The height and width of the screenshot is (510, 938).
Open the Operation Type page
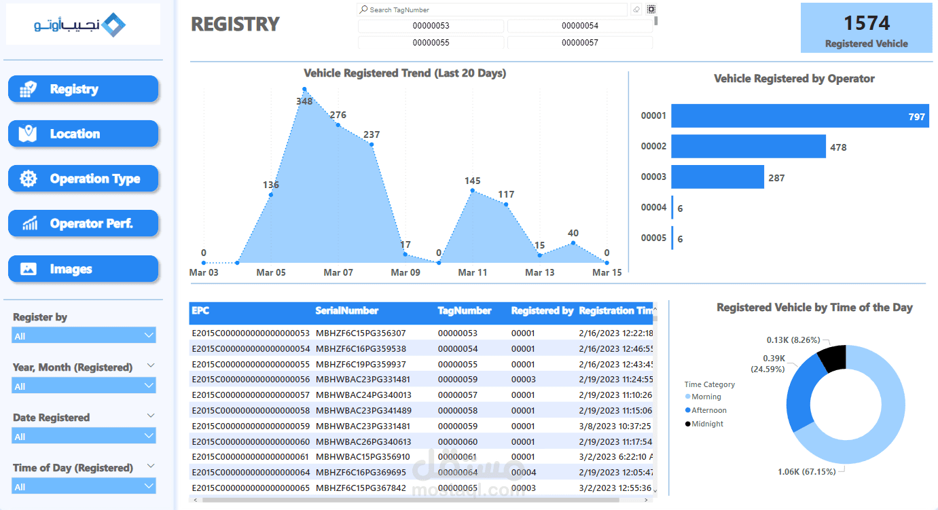pyautogui.click(x=83, y=179)
